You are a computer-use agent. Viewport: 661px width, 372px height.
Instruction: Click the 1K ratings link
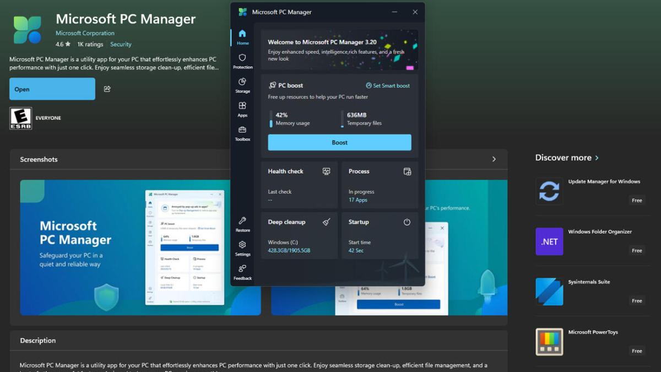pyautogui.click(x=90, y=44)
